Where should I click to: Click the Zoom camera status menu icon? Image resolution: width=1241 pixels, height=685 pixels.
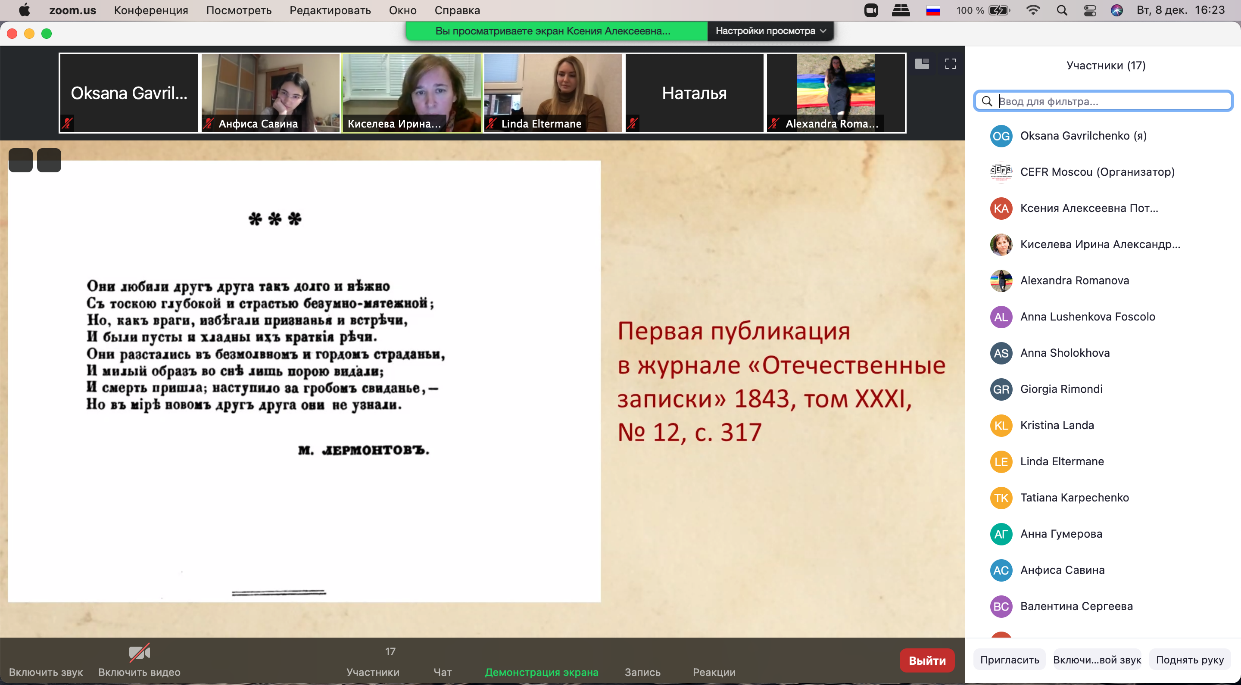pyautogui.click(x=871, y=10)
